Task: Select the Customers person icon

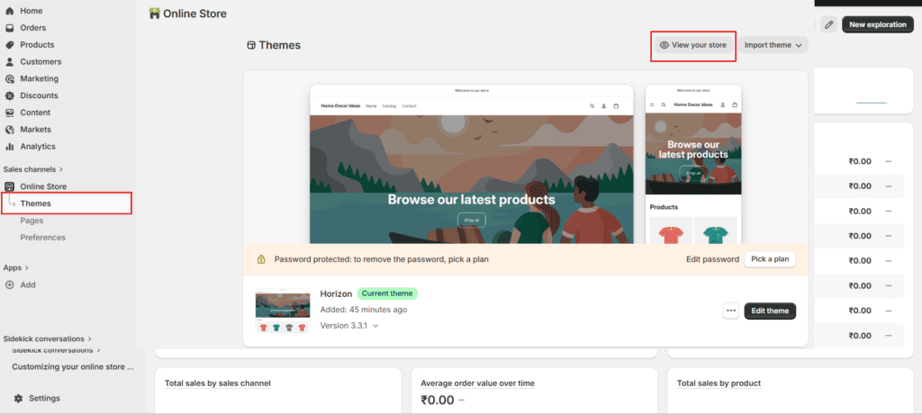Action: coord(10,62)
